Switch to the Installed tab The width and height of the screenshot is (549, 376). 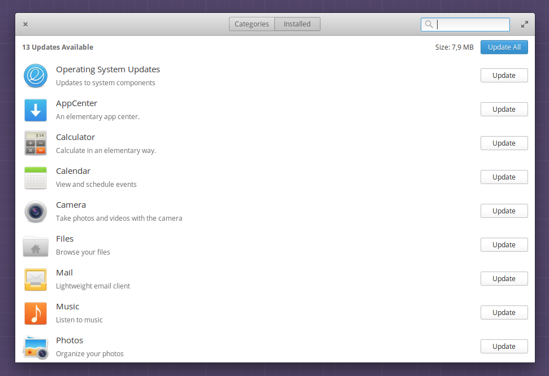point(297,24)
